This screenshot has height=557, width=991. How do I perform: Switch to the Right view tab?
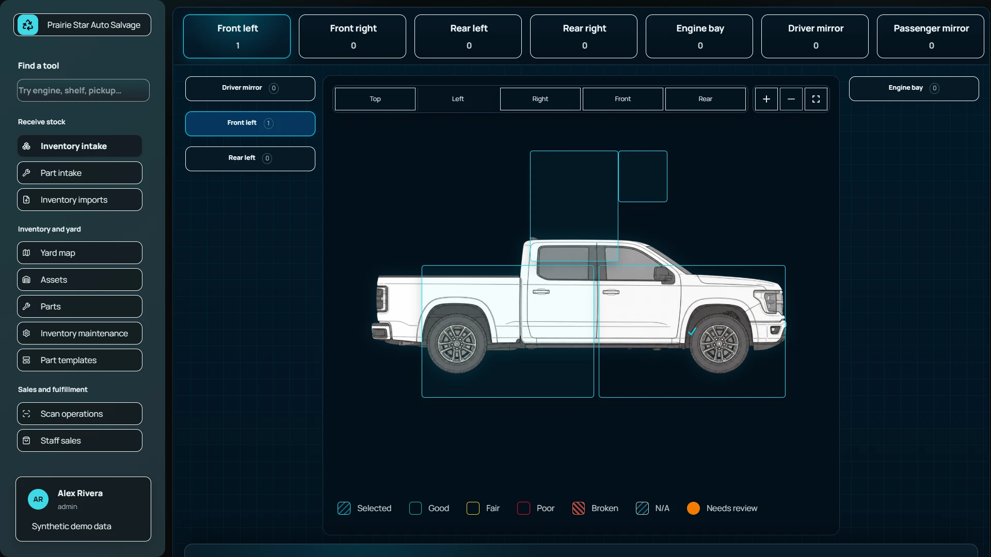540,99
